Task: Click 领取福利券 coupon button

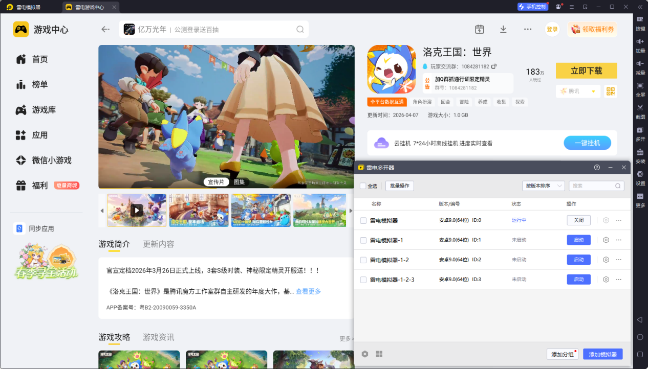Action: point(592,29)
